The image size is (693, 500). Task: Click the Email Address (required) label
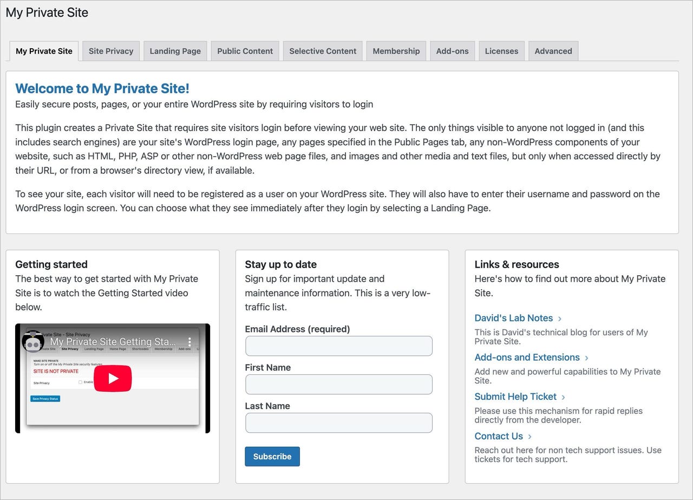pos(297,329)
